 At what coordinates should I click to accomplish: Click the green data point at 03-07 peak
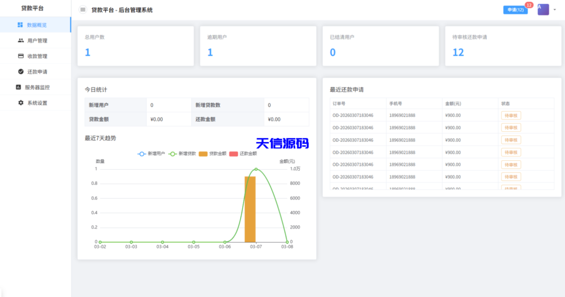[x=256, y=169]
